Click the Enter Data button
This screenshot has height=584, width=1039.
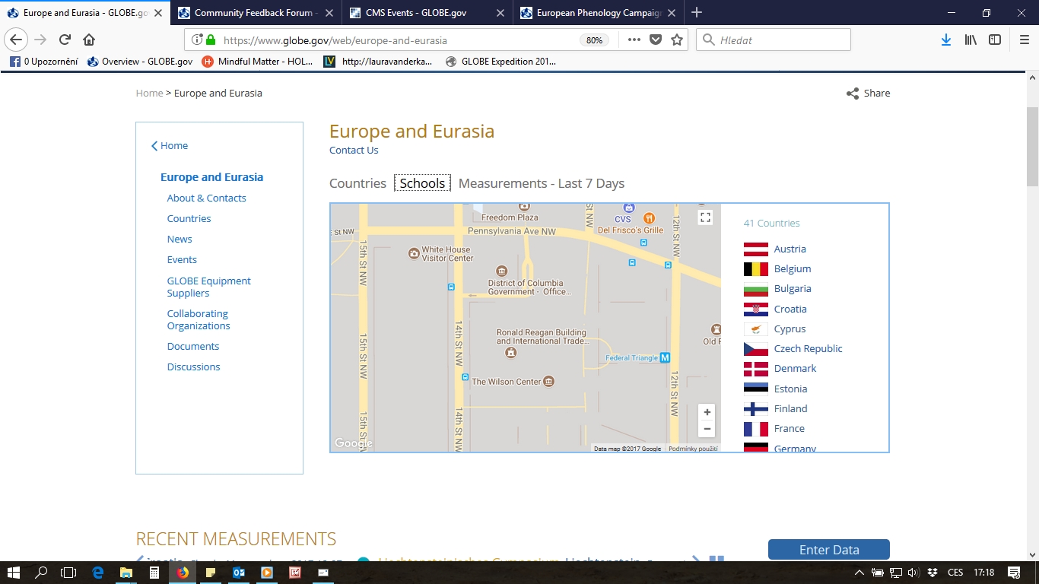[x=828, y=550]
